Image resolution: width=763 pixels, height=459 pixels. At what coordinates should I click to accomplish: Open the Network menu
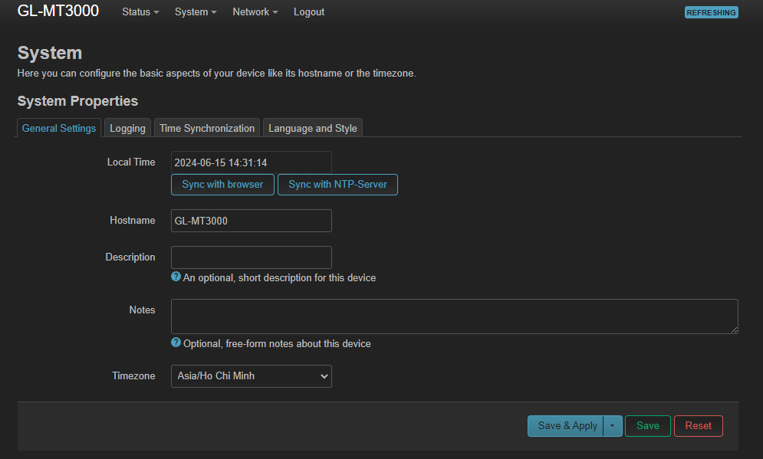click(255, 12)
